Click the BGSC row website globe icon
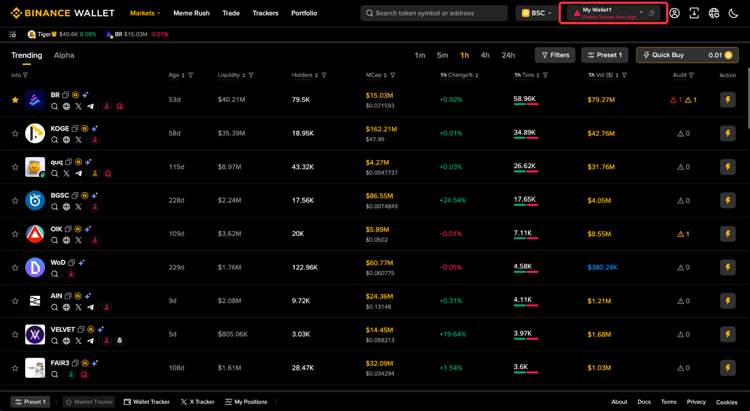The image size is (750, 411). (67, 207)
